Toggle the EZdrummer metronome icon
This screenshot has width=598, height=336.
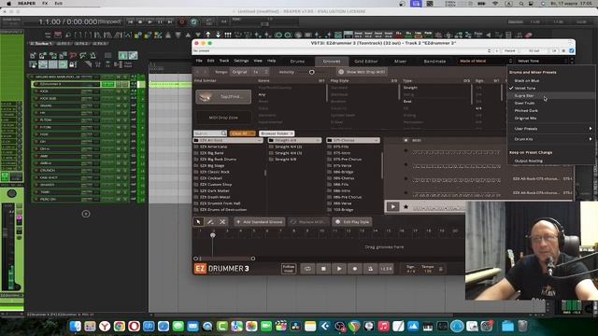[x=370, y=269]
